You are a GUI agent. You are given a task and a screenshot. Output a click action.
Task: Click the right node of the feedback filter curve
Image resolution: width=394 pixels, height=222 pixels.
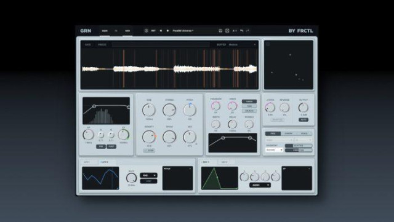(x=250, y=138)
